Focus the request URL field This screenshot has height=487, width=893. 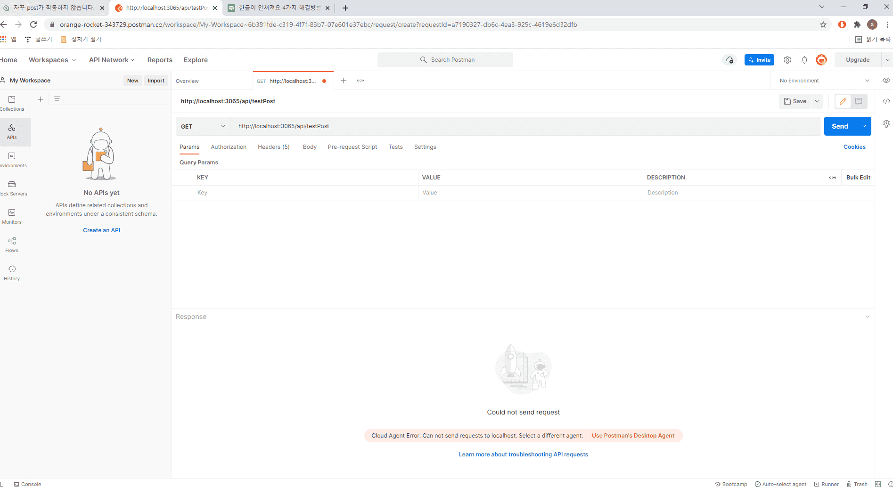525,126
